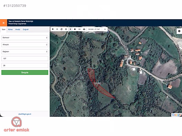
Task: Open map settings gear icon
Action: [179, 31]
